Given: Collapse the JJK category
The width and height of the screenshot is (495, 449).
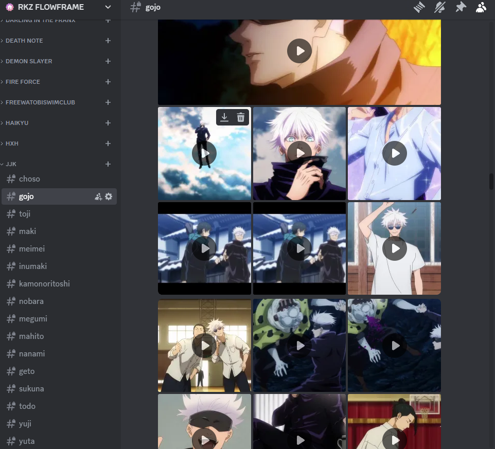Looking at the screenshot, I should coord(11,164).
